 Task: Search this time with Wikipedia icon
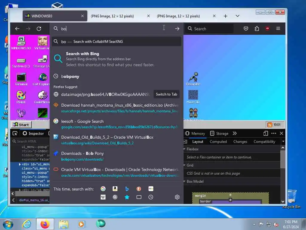pos(103,197)
